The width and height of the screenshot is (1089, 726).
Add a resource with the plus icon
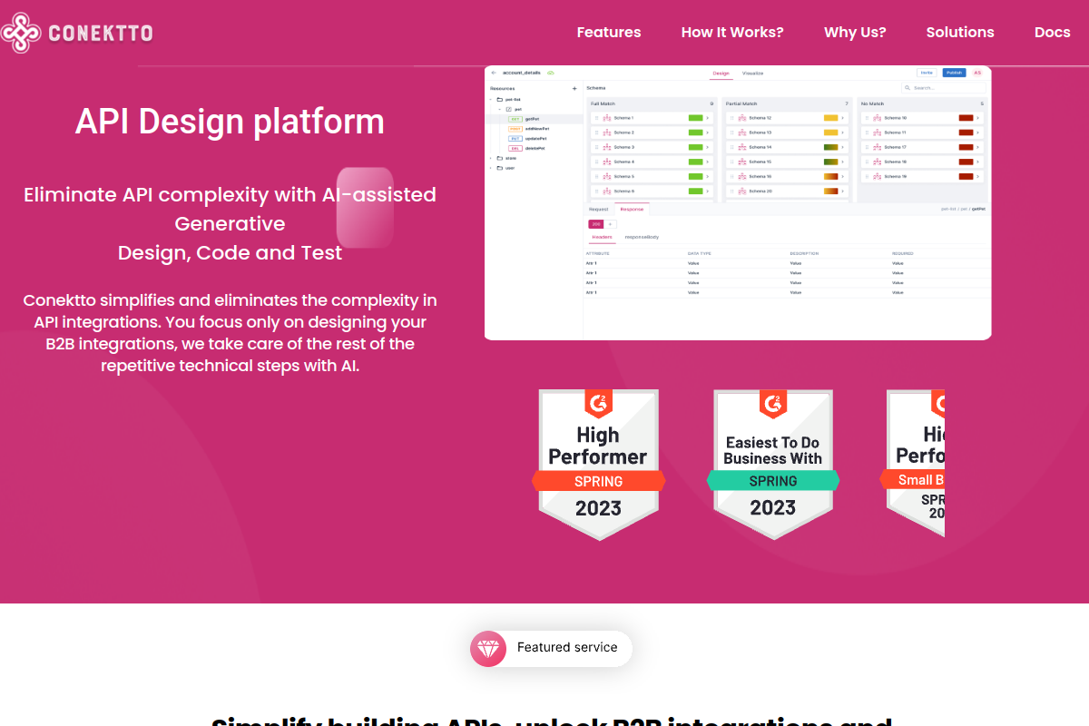574,88
